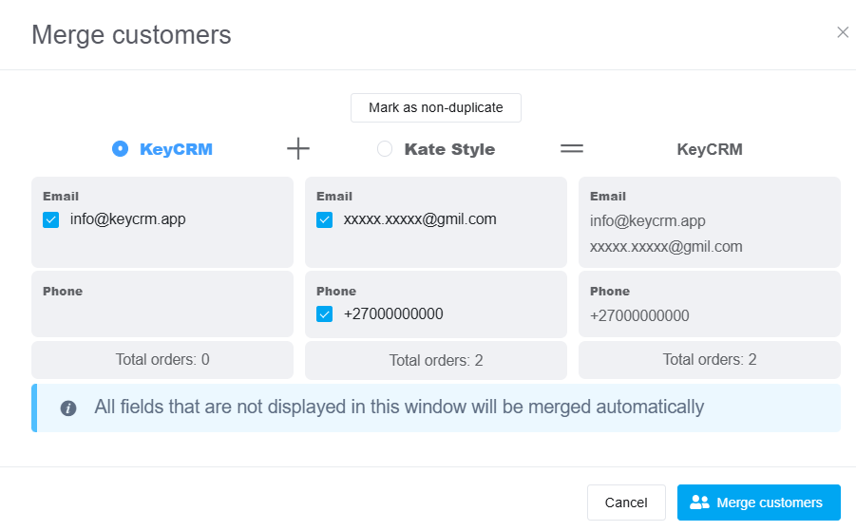Click the plus icon between customers

click(298, 148)
